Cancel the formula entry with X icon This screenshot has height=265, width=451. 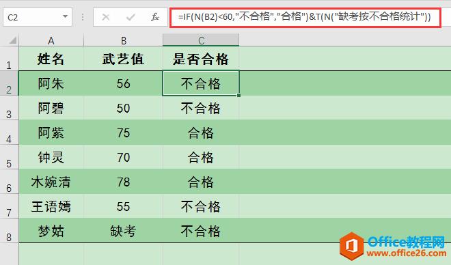pos(106,17)
